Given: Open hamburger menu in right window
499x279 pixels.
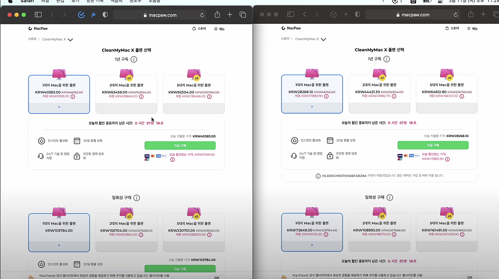Looking at the screenshot, I should (472, 29).
